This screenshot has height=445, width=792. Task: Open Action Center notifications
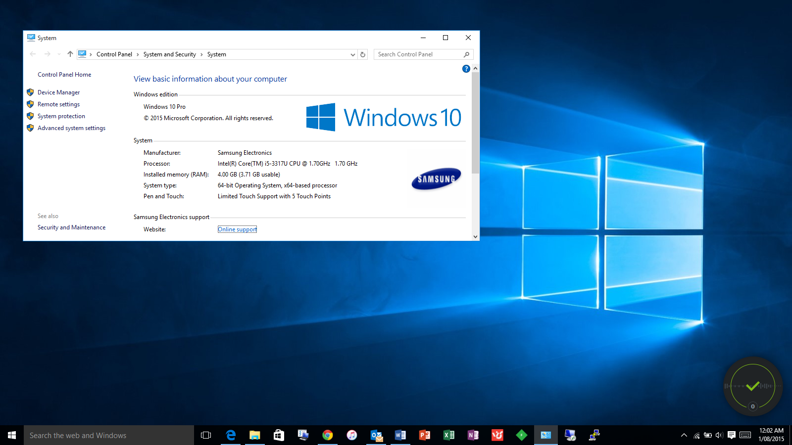731,436
